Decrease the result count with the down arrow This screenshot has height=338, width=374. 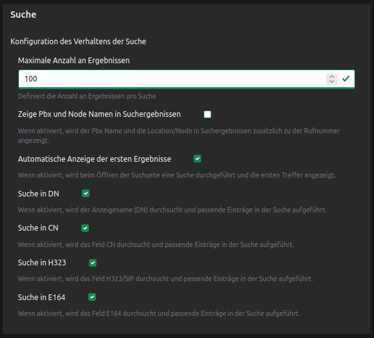point(332,81)
